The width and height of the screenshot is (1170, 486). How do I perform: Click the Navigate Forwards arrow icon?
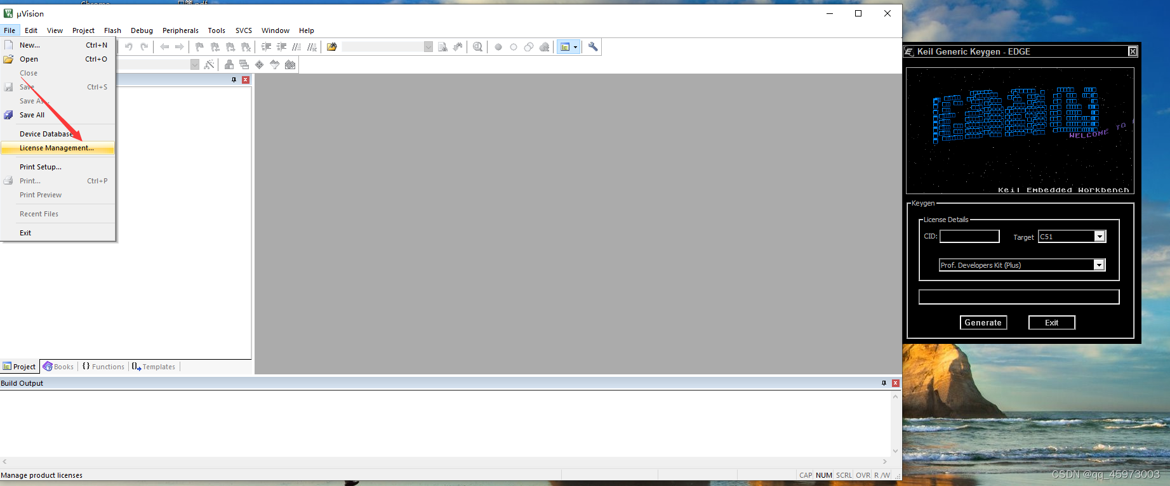pos(180,47)
